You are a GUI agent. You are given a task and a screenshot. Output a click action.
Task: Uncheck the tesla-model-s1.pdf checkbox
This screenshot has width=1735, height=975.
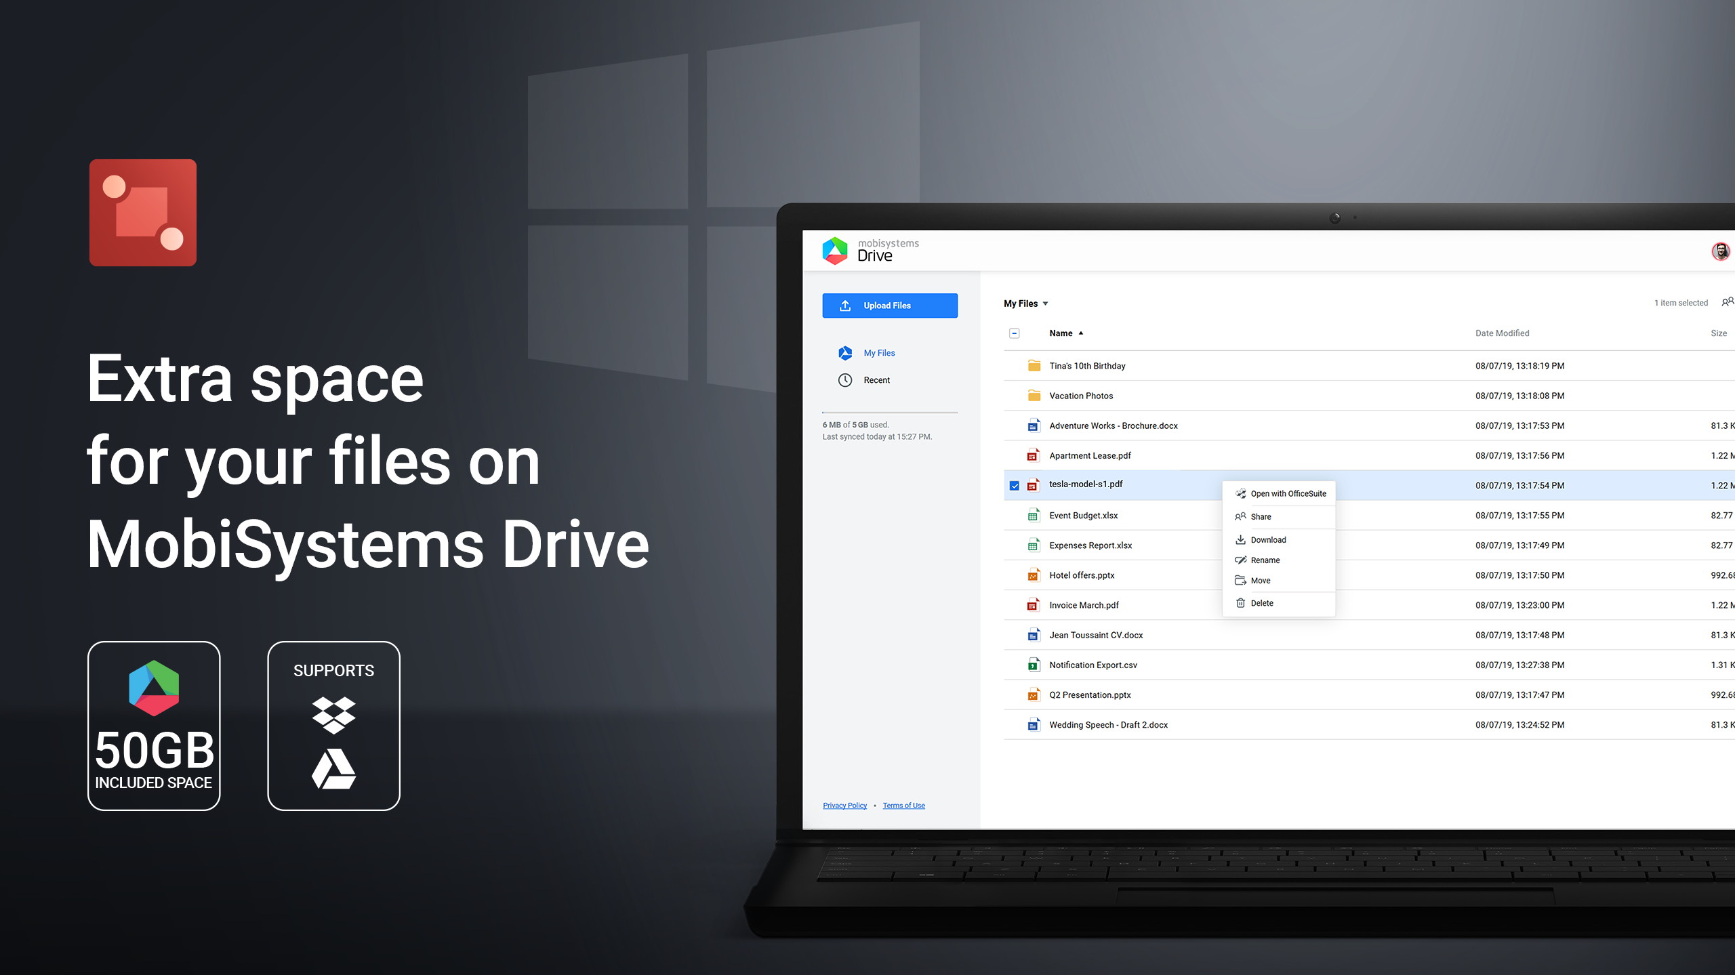[x=1015, y=486]
